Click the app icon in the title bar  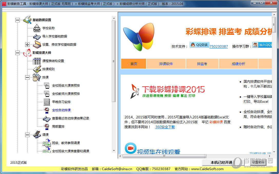[4, 4]
